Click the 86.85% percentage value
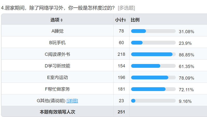The image size is (207, 117). click(x=186, y=55)
